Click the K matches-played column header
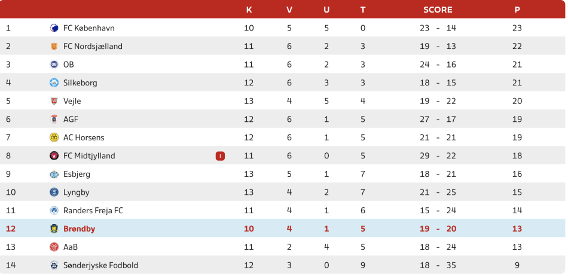The height and width of the screenshot is (276, 568). click(x=249, y=10)
